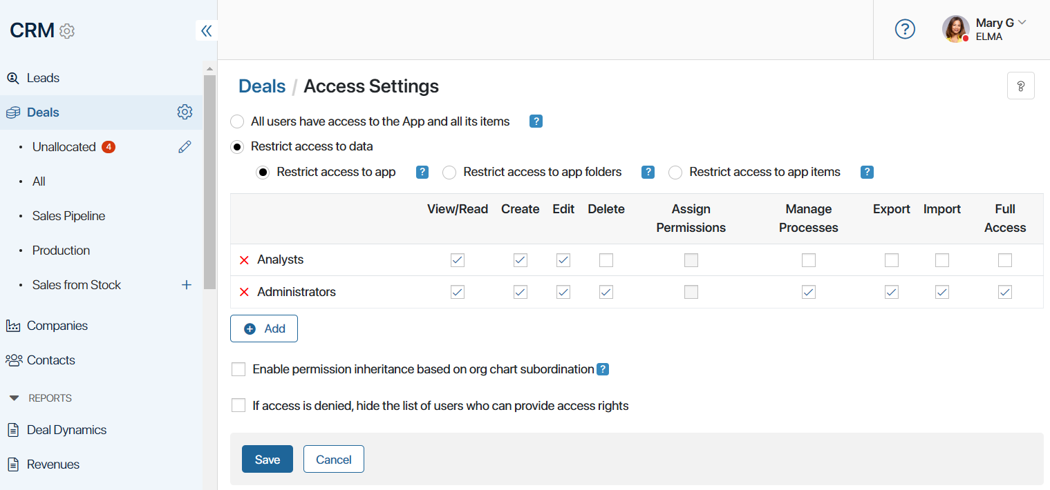Show hint for permission inheritance option
The width and height of the screenshot is (1050, 490).
[603, 369]
